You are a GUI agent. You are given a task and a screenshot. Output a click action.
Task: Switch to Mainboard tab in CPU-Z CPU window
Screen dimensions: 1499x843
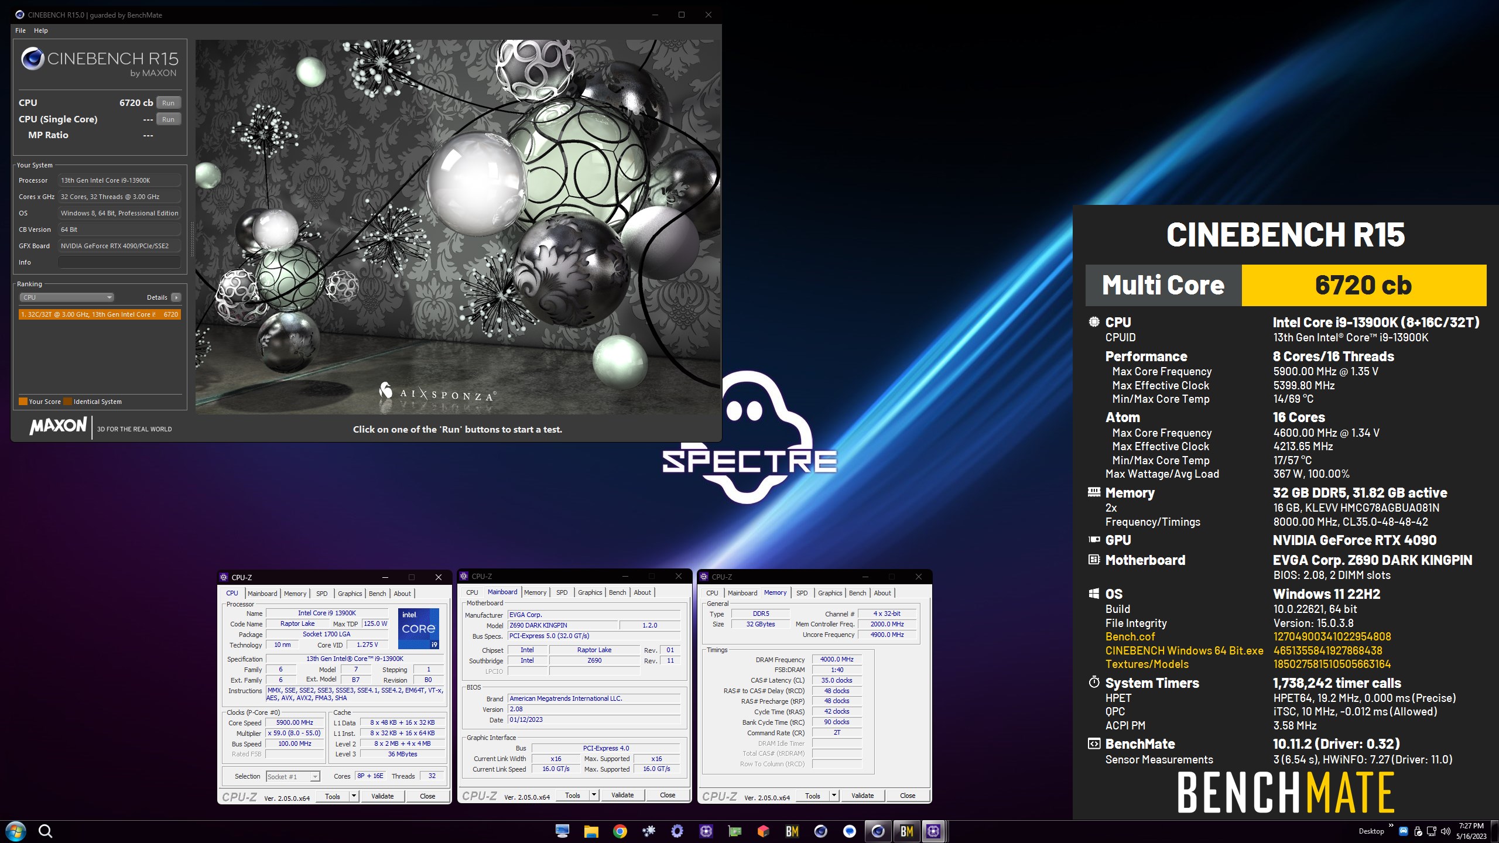click(262, 594)
